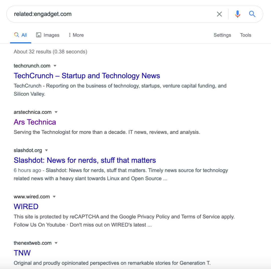Switch to the Images tab

point(48,35)
